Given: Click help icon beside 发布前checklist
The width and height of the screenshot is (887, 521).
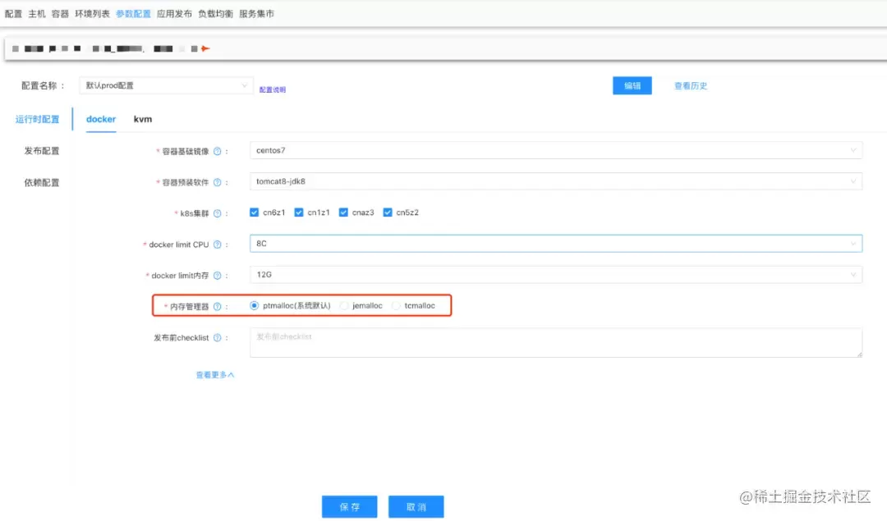Looking at the screenshot, I should click(x=217, y=338).
